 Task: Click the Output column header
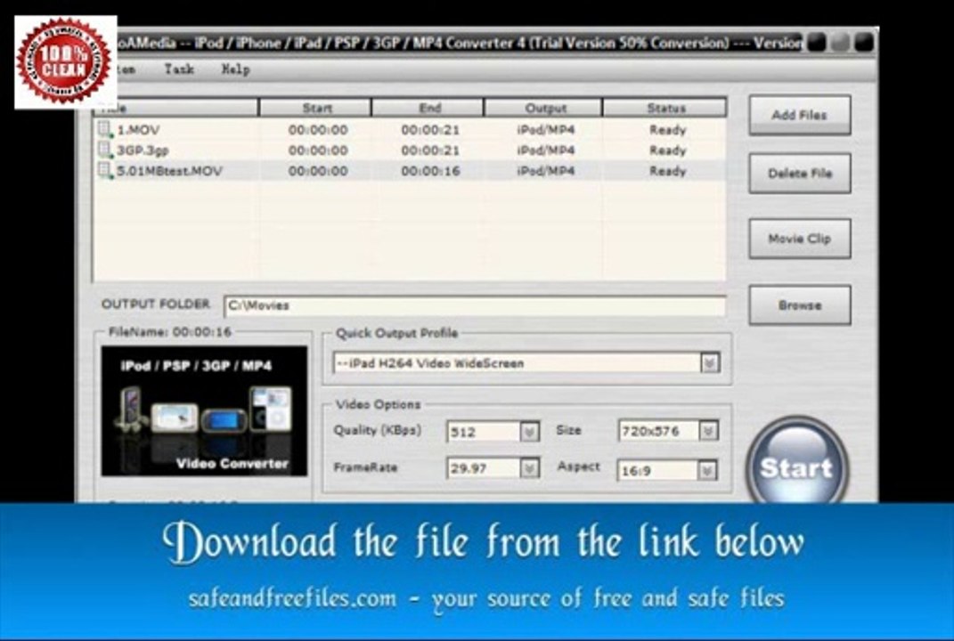544,108
